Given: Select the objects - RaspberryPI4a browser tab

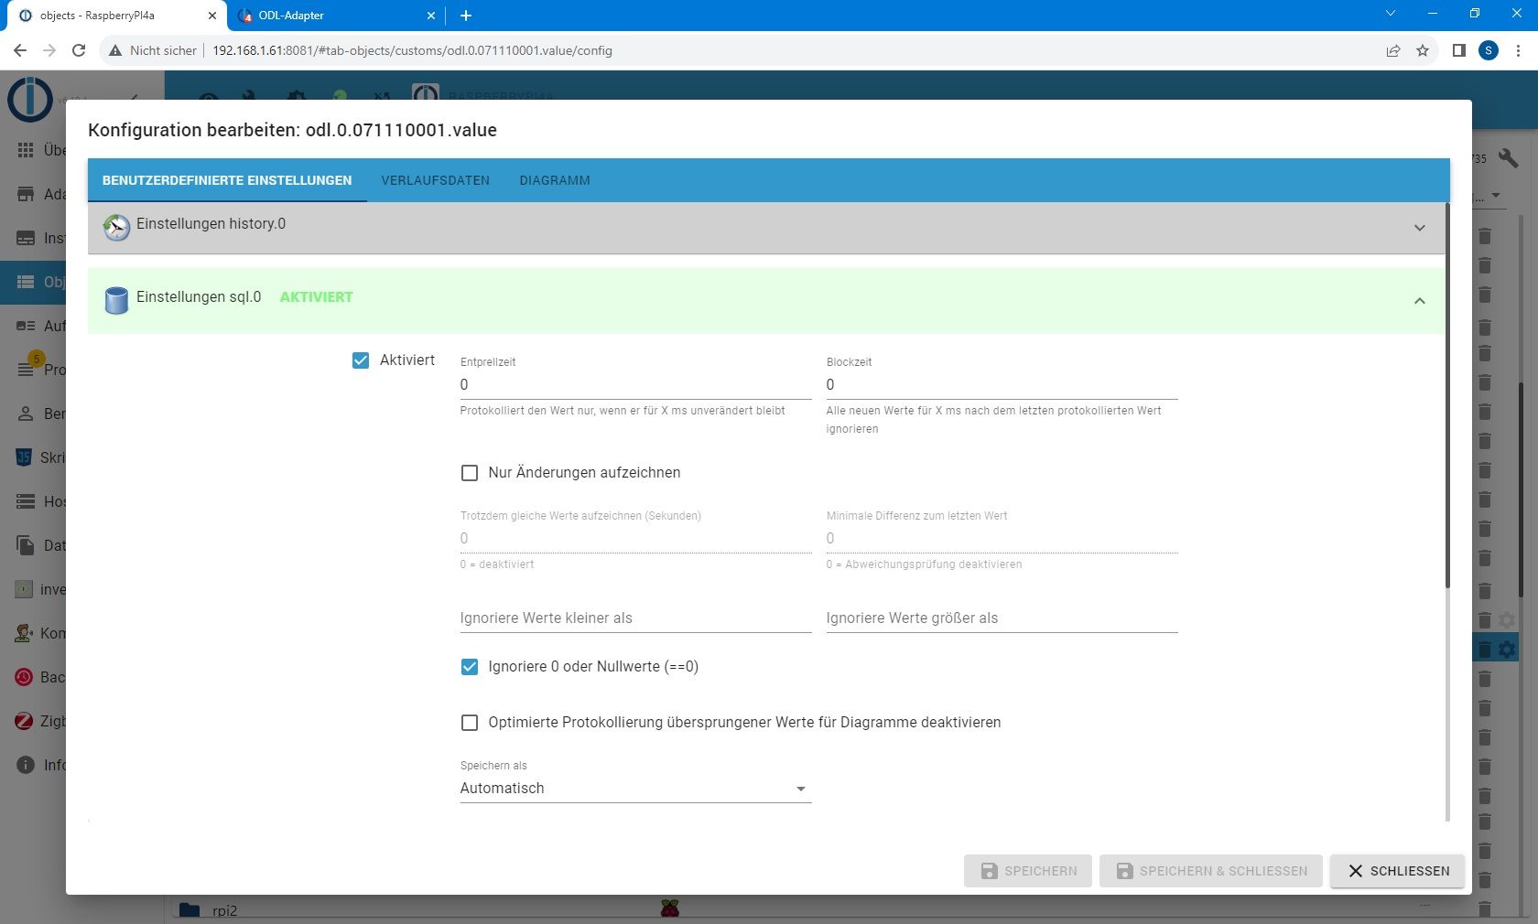Looking at the screenshot, I should click(116, 16).
